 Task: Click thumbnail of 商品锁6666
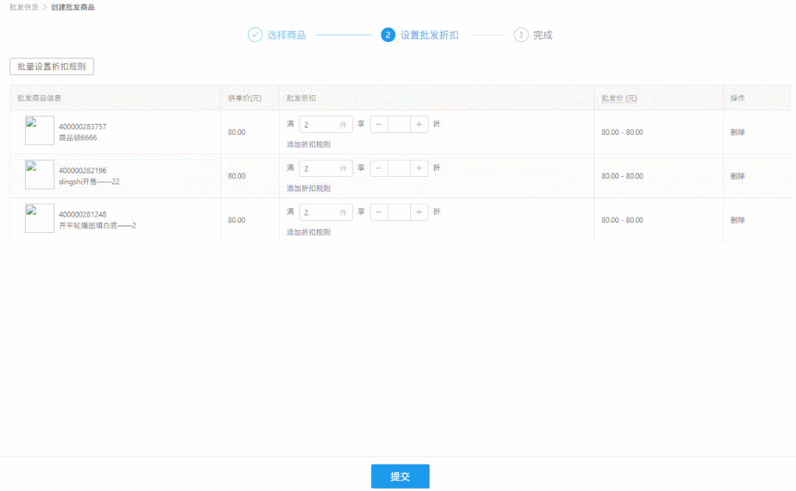click(40, 130)
